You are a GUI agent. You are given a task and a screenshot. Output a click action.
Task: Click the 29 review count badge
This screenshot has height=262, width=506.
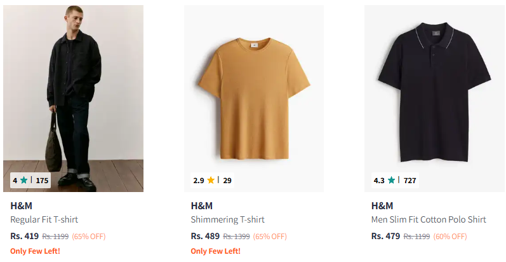click(227, 180)
